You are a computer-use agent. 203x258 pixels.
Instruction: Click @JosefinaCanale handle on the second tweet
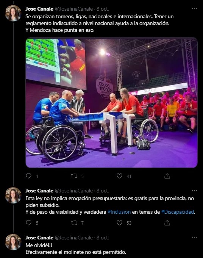click(x=73, y=191)
